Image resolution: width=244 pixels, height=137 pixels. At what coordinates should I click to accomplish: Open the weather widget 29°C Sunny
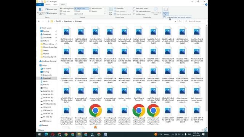pos(162,134)
